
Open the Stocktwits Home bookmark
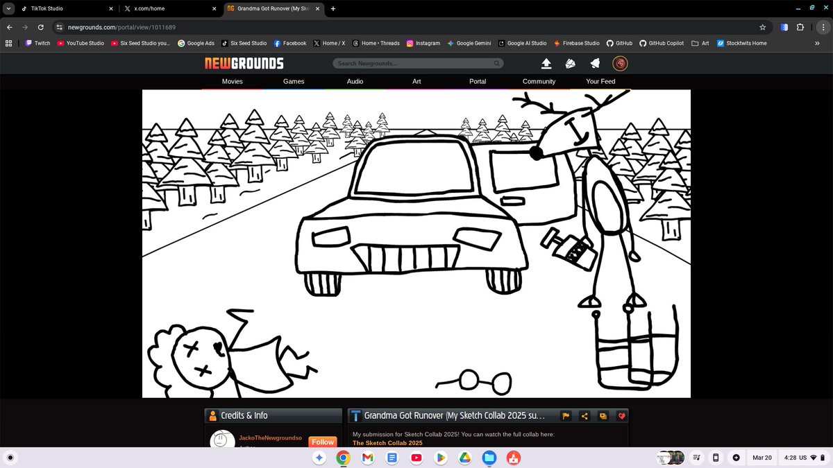pyautogui.click(x=741, y=43)
